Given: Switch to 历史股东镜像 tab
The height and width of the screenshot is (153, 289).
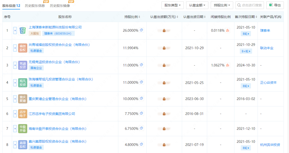Looking at the screenshot, I should pyautogui.click(x=60, y=6).
